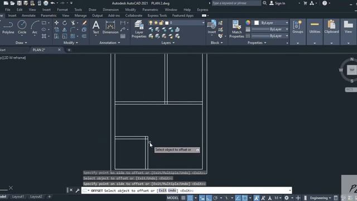The width and height of the screenshot is (357, 201).
Task: Click the search keyword input field
Action: 237,3
